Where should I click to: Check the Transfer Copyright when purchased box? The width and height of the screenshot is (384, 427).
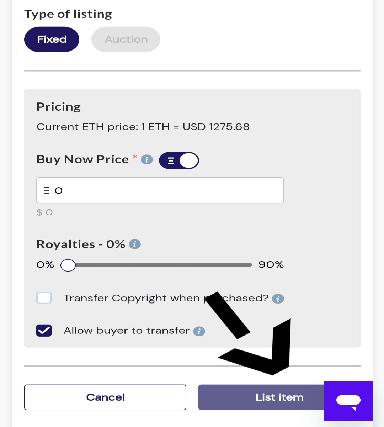[44, 298]
